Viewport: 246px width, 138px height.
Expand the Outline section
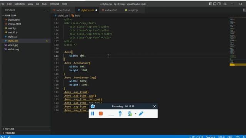pyautogui.click(x=10, y=129)
